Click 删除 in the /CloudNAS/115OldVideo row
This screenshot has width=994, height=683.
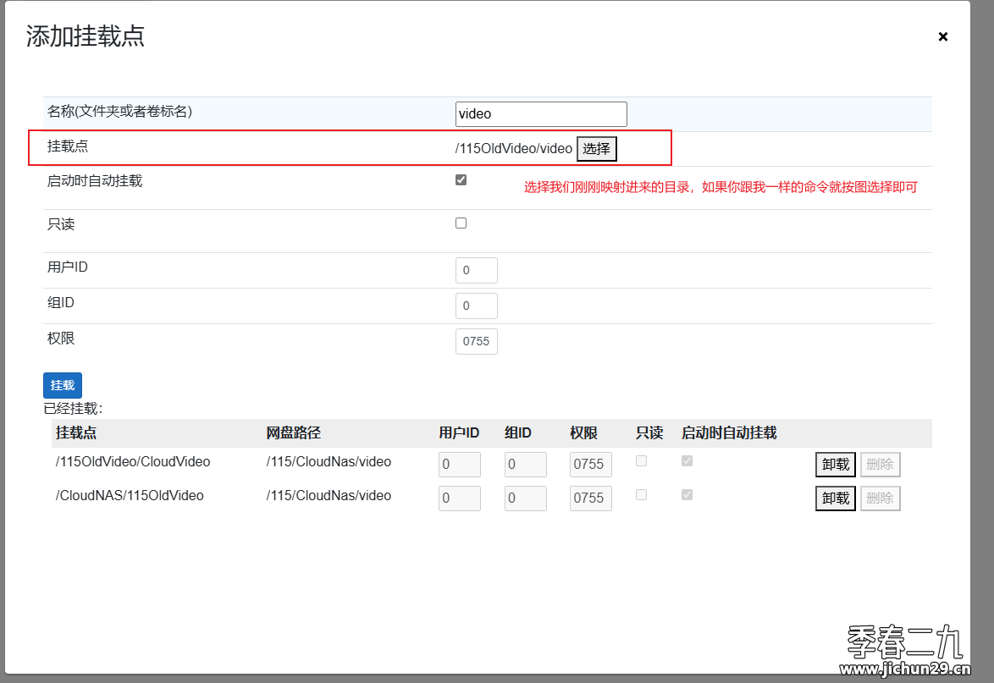click(880, 498)
